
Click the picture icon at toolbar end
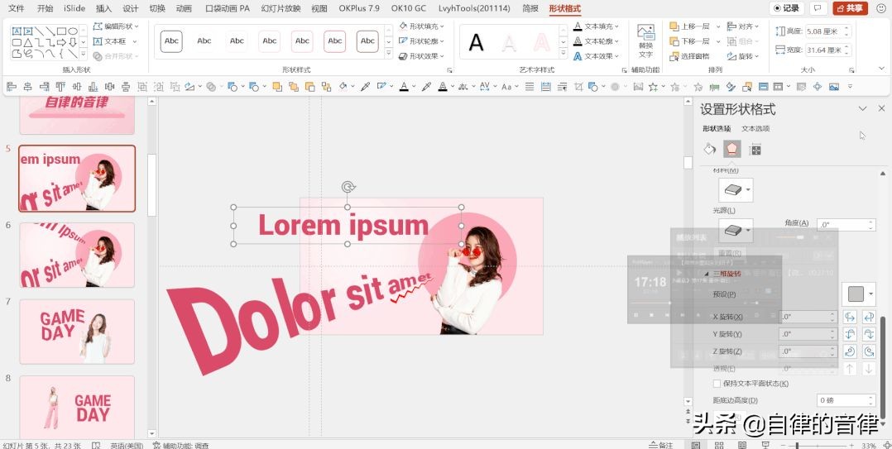point(834,87)
